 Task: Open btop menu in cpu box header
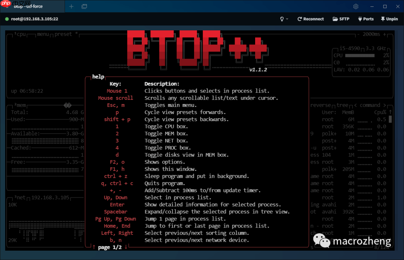43,34
